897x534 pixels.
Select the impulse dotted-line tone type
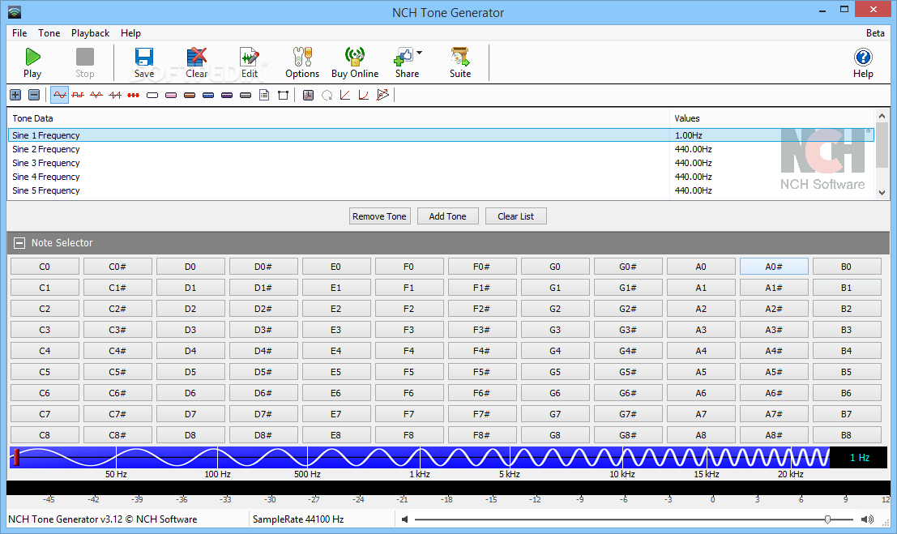pos(133,95)
